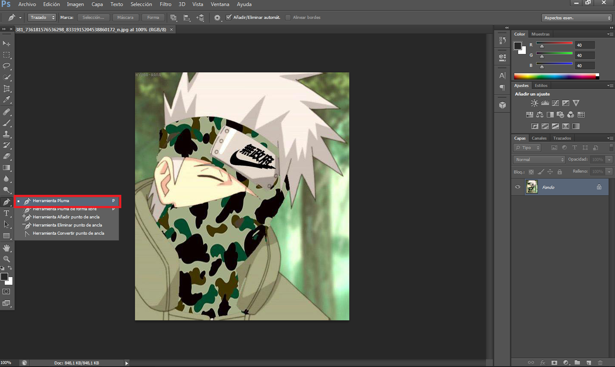Open the Filtro menu

[x=165, y=4]
